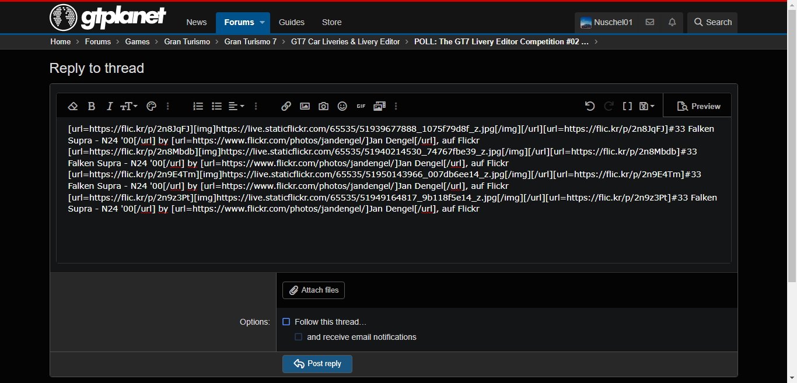This screenshot has height=383, width=797.
Task: Click the GTPlanet logo
Action: point(108,17)
